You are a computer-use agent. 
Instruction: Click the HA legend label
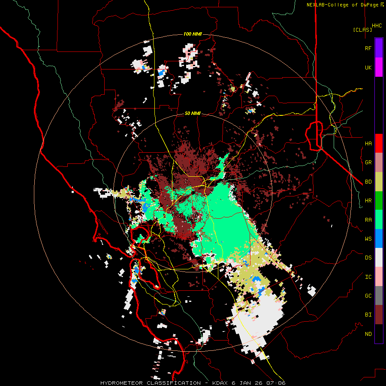[x=368, y=144]
